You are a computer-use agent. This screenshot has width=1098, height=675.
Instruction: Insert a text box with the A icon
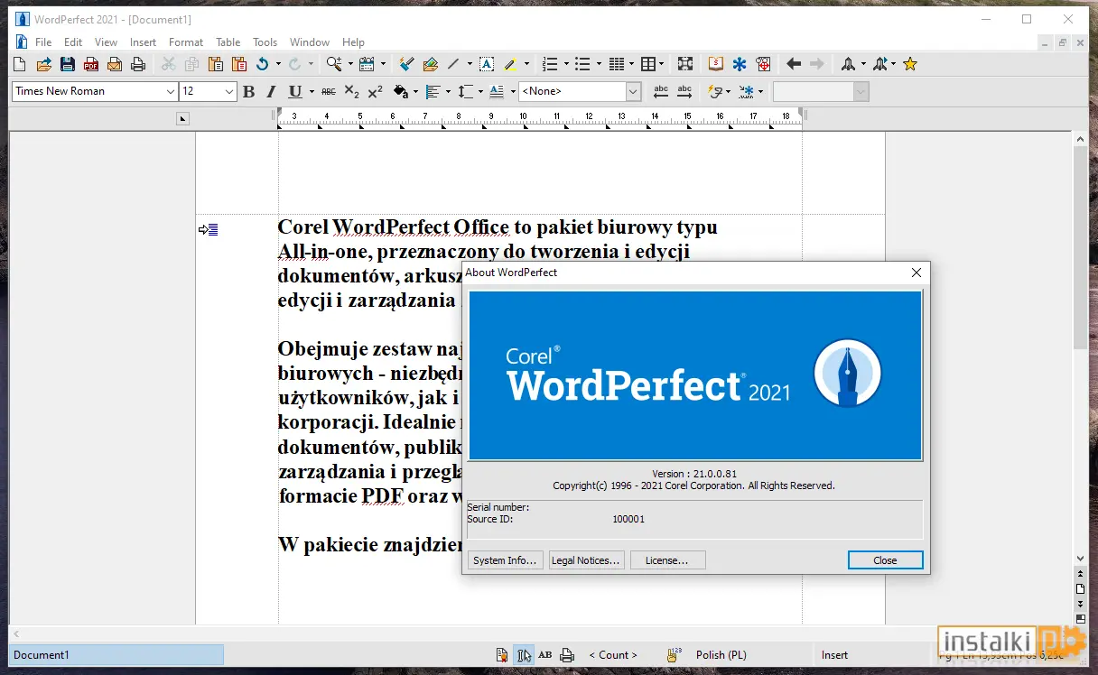(x=487, y=64)
